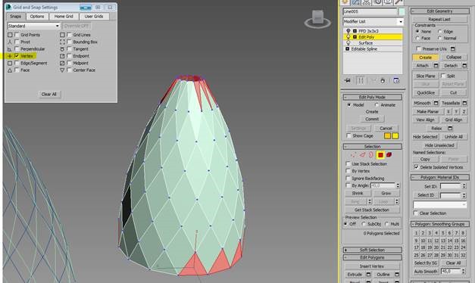Open the Attach list icon
This screenshot has width=475, height=283.
tap(436, 65)
